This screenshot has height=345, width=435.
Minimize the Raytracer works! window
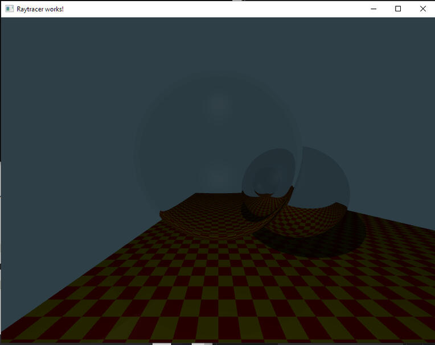click(x=374, y=9)
